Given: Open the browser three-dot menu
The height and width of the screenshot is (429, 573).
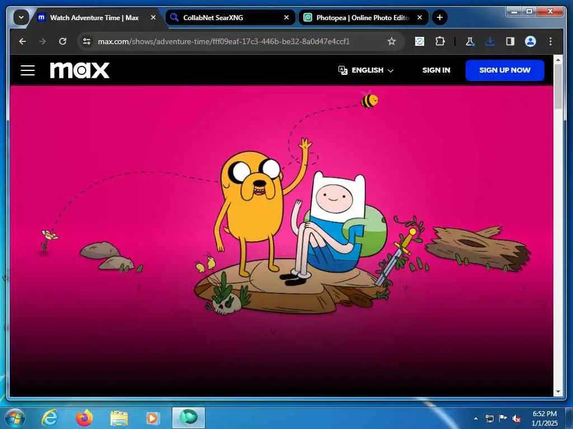Looking at the screenshot, I should (x=551, y=41).
